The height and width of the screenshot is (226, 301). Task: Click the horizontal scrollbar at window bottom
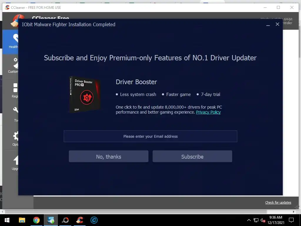(x=136, y=212)
